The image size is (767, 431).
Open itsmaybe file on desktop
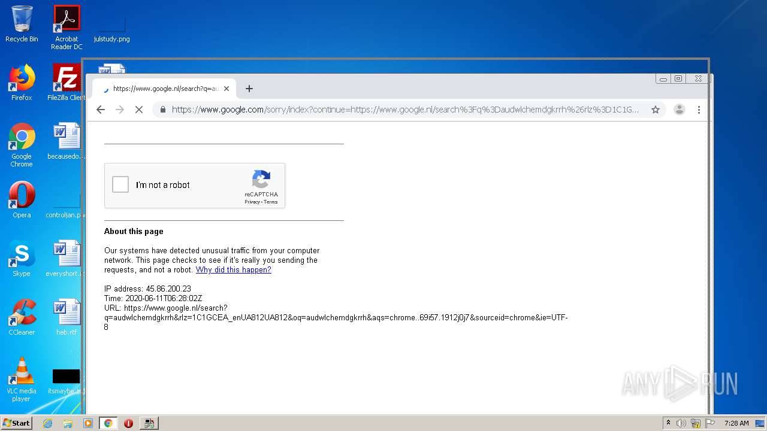(x=67, y=383)
